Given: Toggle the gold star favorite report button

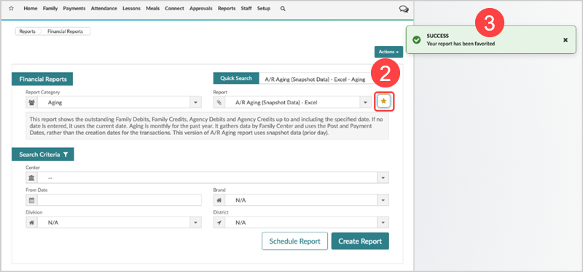Looking at the screenshot, I should [384, 101].
